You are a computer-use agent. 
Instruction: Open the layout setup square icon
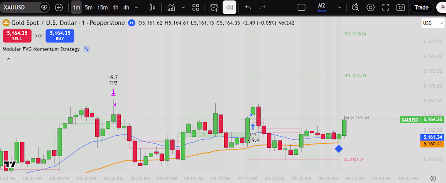[302, 8]
